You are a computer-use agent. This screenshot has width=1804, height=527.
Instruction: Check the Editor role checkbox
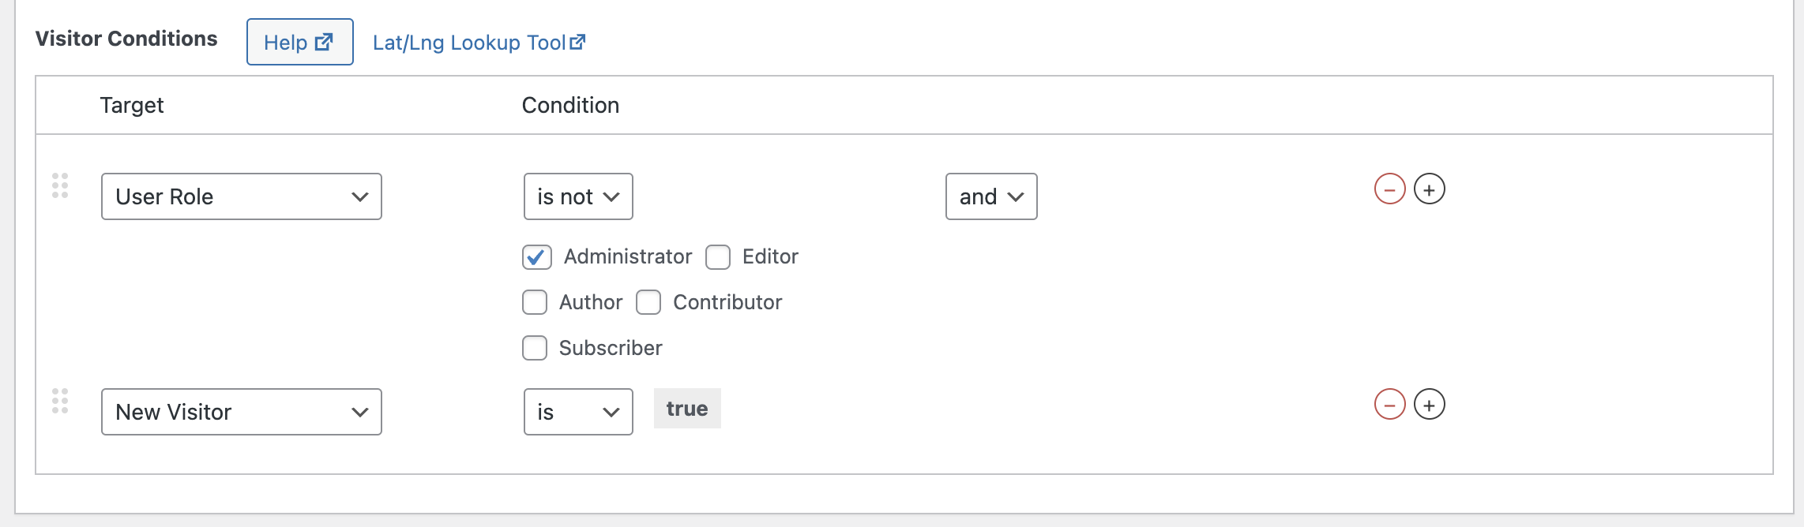tap(718, 257)
